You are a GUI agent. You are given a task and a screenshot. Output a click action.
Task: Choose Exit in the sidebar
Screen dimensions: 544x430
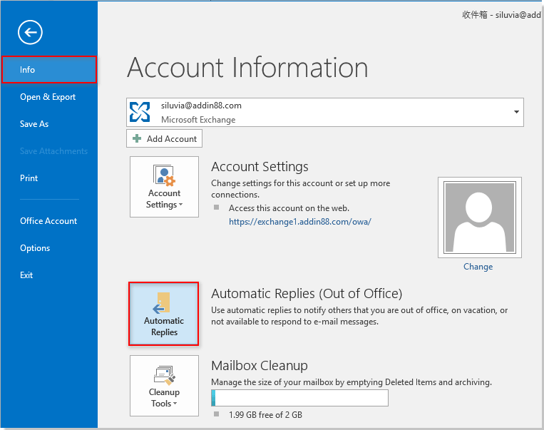pos(26,275)
